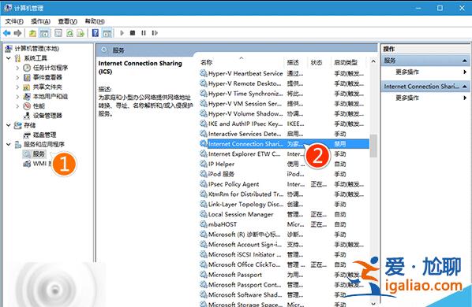Click the services list scroll up arrow
Screen dimensions: 472x307
(373, 61)
